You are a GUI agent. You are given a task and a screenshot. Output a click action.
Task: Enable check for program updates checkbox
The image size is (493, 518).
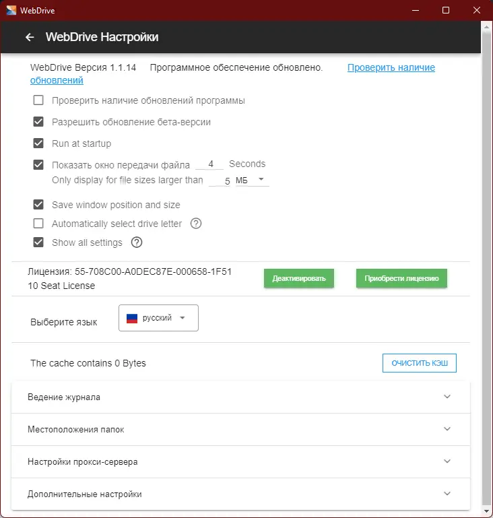coord(38,100)
